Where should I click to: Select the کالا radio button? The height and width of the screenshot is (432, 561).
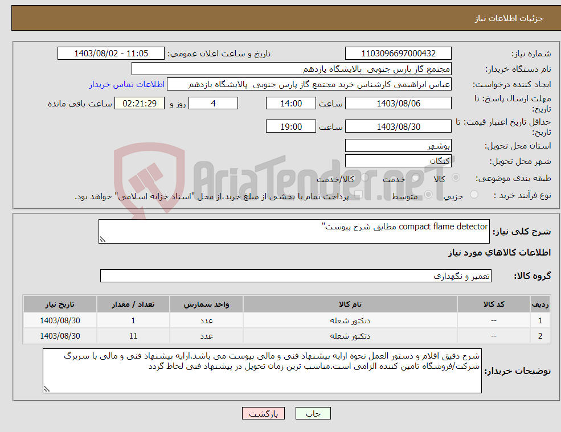456,178
